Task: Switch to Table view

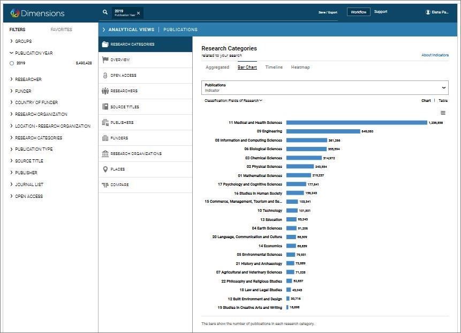Action: point(443,101)
